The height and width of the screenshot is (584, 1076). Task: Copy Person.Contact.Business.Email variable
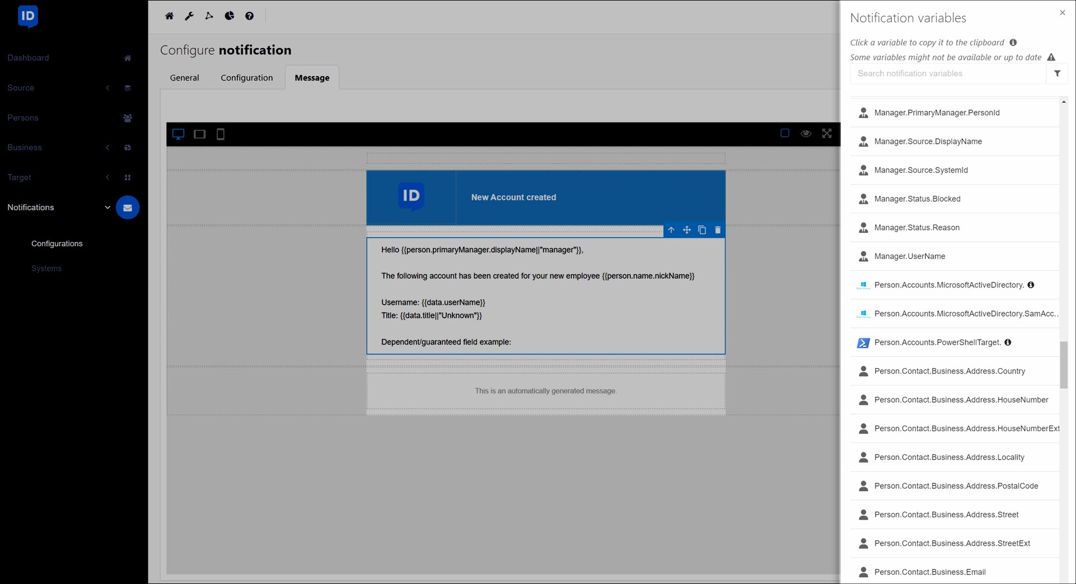click(x=955, y=571)
